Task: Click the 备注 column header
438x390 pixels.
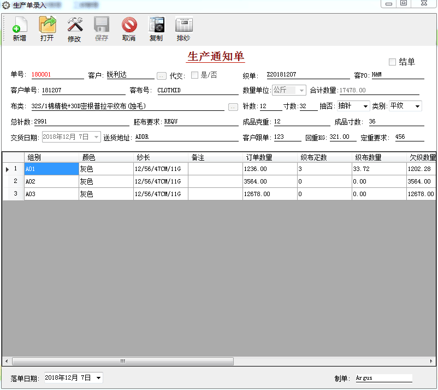Action: tap(215, 157)
